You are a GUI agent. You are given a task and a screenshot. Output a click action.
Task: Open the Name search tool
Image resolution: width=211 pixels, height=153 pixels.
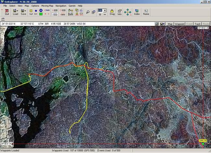coord(146,12)
